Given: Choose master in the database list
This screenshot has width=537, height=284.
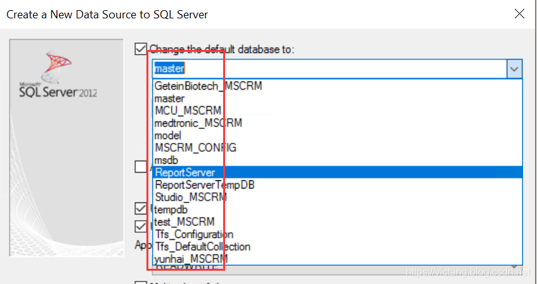Looking at the screenshot, I should (x=337, y=99).
